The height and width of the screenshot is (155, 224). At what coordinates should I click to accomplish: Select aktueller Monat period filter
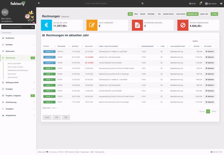[168, 14]
